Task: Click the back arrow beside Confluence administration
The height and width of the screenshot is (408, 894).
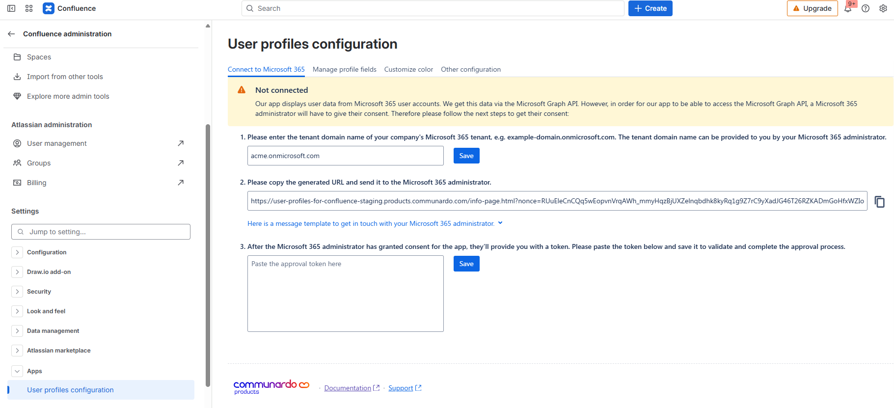Action: (x=11, y=34)
